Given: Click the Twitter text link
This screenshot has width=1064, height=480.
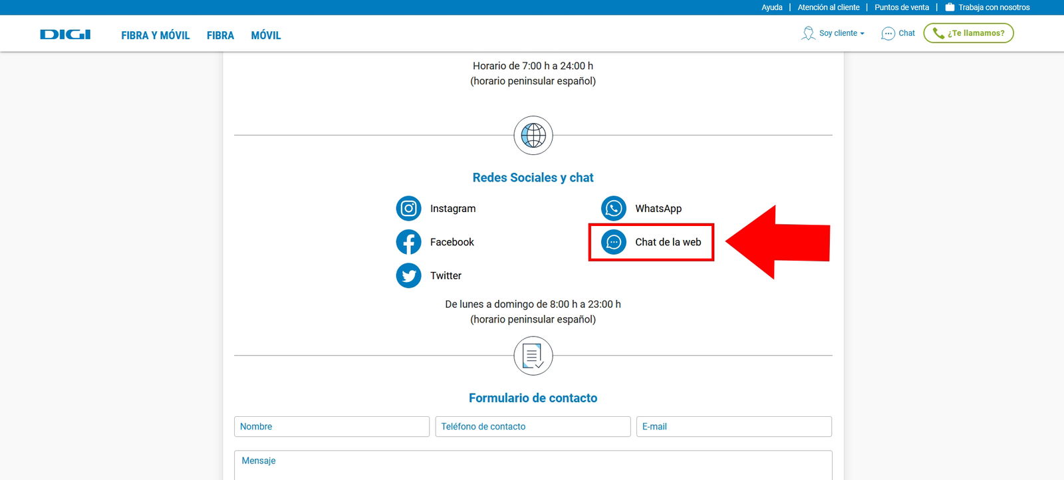Looking at the screenshot, I should 446,275.
